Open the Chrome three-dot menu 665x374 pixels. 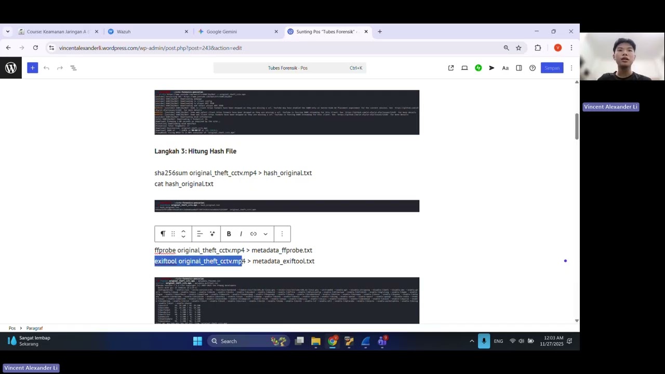[571, 48]
